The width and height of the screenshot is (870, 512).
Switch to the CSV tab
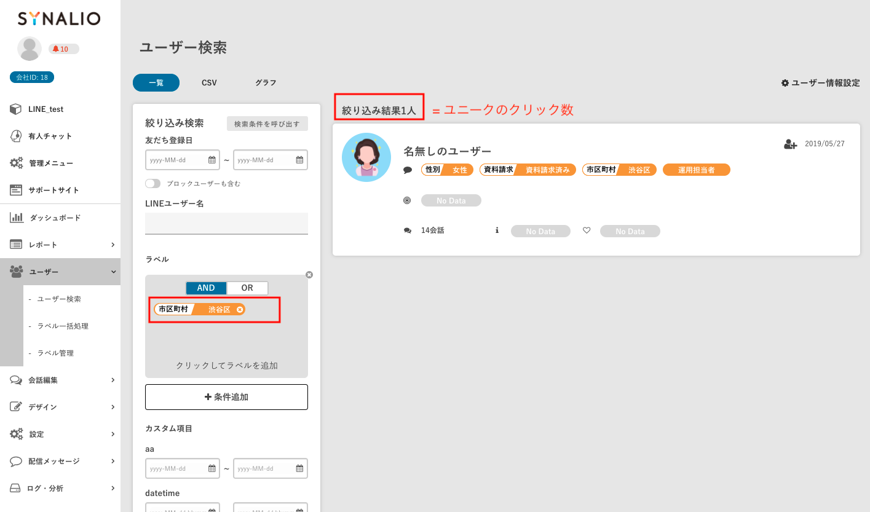pos(209,83)
